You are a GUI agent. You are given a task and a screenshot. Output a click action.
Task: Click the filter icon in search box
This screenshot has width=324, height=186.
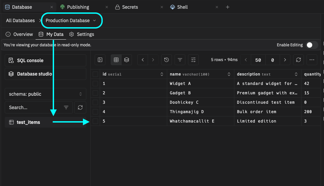click(x=66, y=107)
